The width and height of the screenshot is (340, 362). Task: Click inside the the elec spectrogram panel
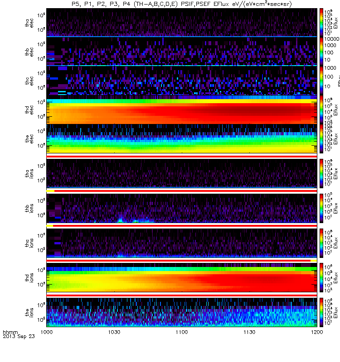(x=182, y=138)
